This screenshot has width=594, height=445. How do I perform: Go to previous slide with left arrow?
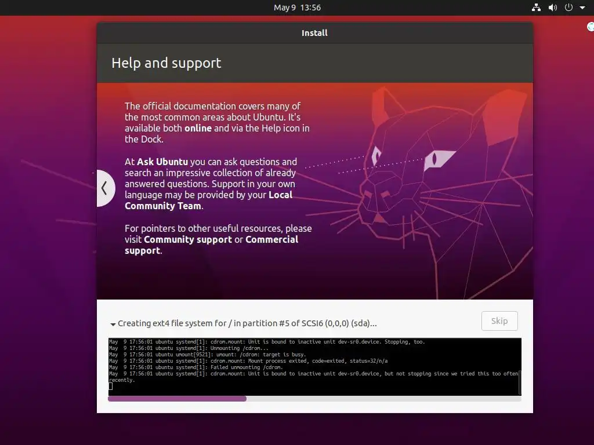pos(106,188)
